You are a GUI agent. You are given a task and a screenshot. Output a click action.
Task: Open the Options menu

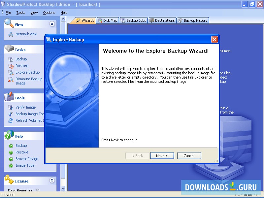point(49,13)
